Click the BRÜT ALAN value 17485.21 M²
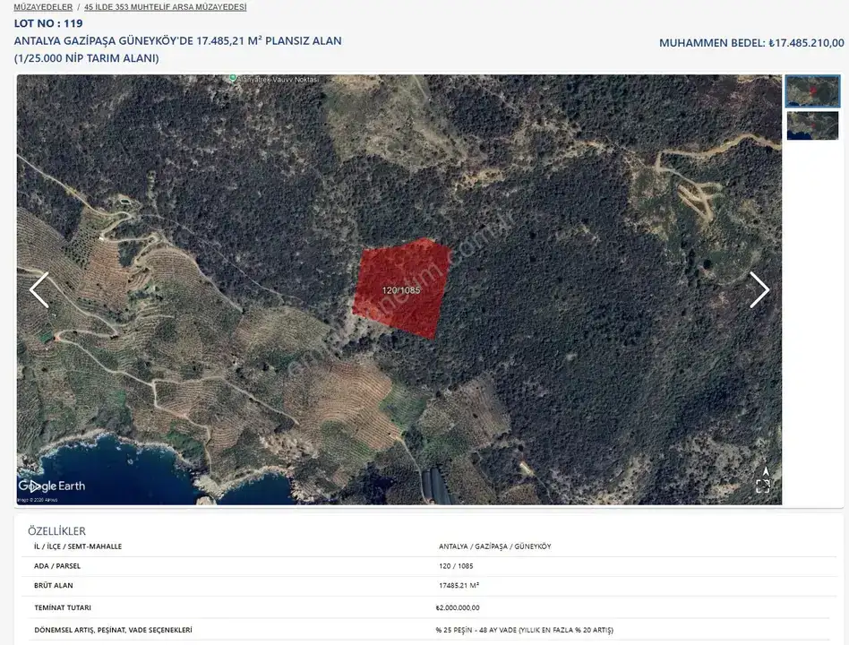The height and width of the screenshot is (645, 849). click(459, 586)
